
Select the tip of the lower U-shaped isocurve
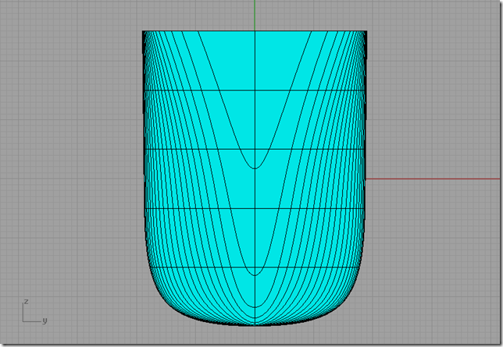tap(255, 274)
